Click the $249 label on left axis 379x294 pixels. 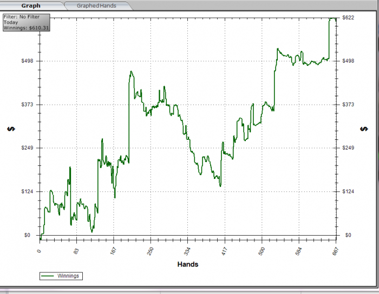click(27, 148)
